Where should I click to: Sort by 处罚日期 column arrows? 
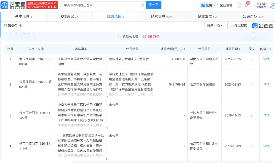[x=239, y=49]
